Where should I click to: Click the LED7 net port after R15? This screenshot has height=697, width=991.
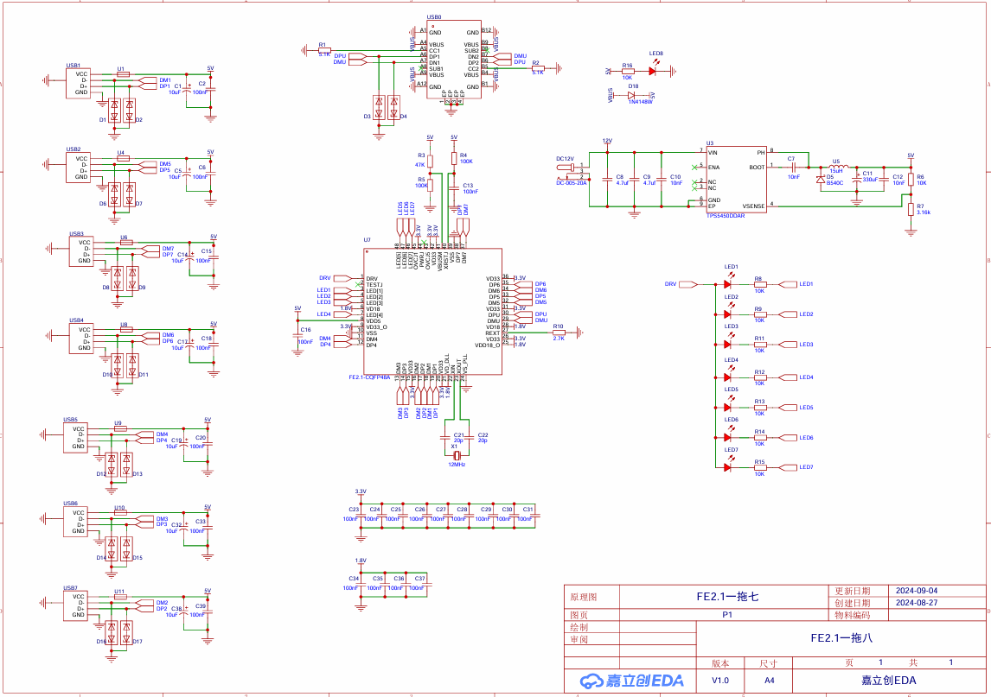pos(788,468)
